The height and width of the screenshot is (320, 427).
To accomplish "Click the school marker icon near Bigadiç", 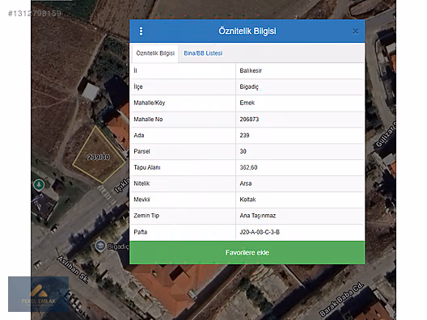I will [x=100, y=246].
